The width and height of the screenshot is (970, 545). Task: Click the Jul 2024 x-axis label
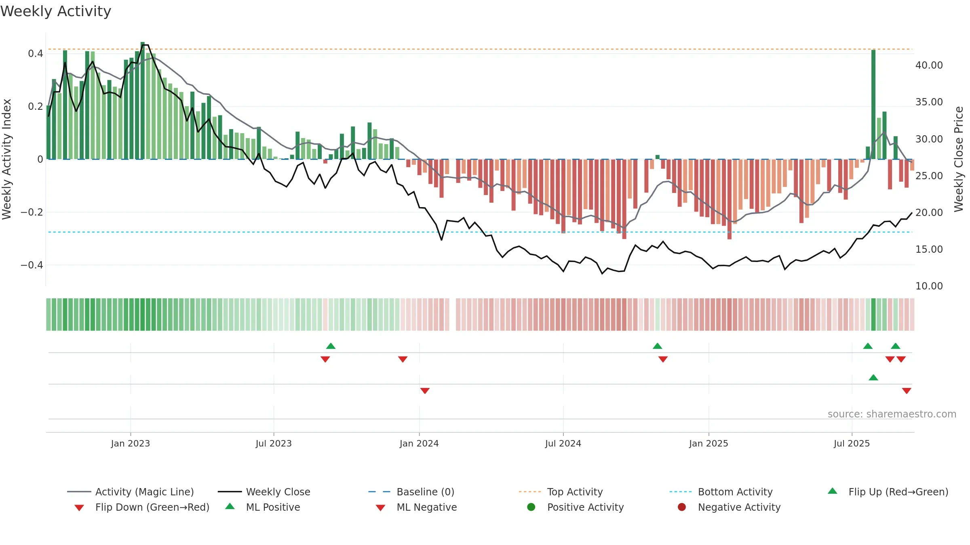(563, 443)
